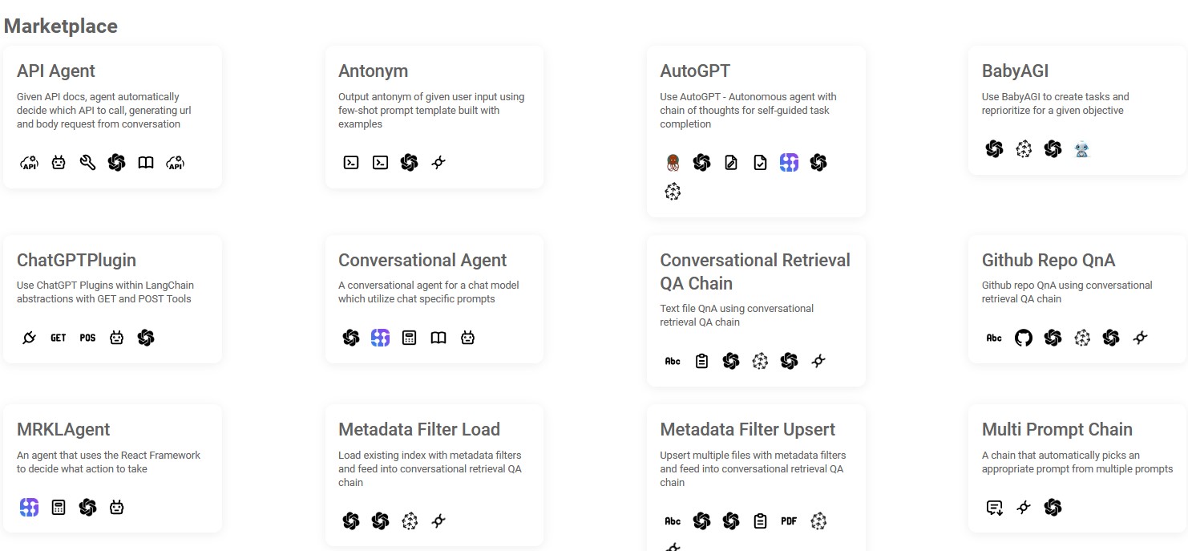Click the calculator icon in MRKLAgent card

[59, 507]
